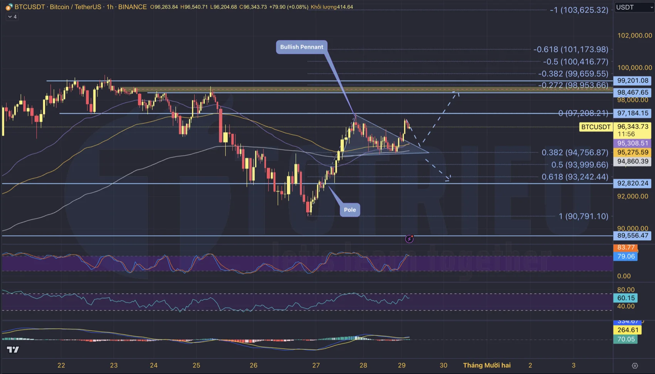The width and height of the screenshot is (655, 374).
Task: Click the 100,000.00 price axis label
Action: (x=635, y=68)
